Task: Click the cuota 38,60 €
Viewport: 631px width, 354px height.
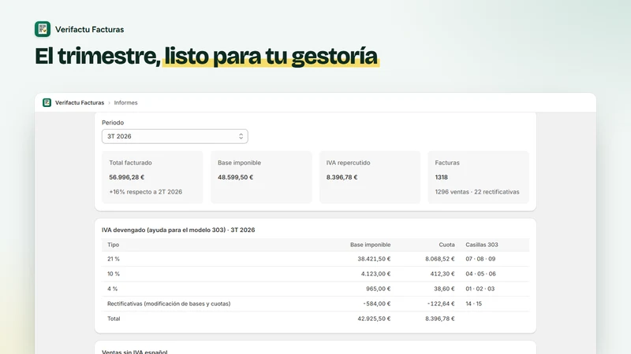Action: 444,289
